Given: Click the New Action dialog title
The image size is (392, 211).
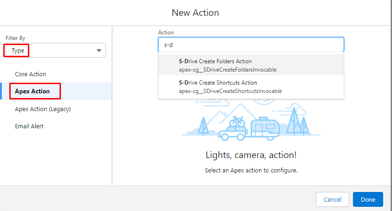Looking at the screenshot, I should click(x=195, y=13).
